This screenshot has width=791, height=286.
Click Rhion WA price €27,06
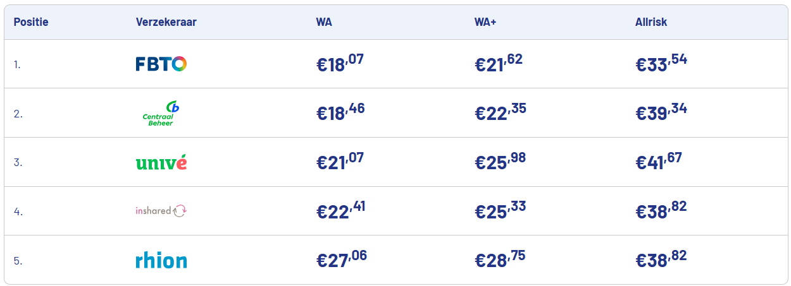(342, 259)
